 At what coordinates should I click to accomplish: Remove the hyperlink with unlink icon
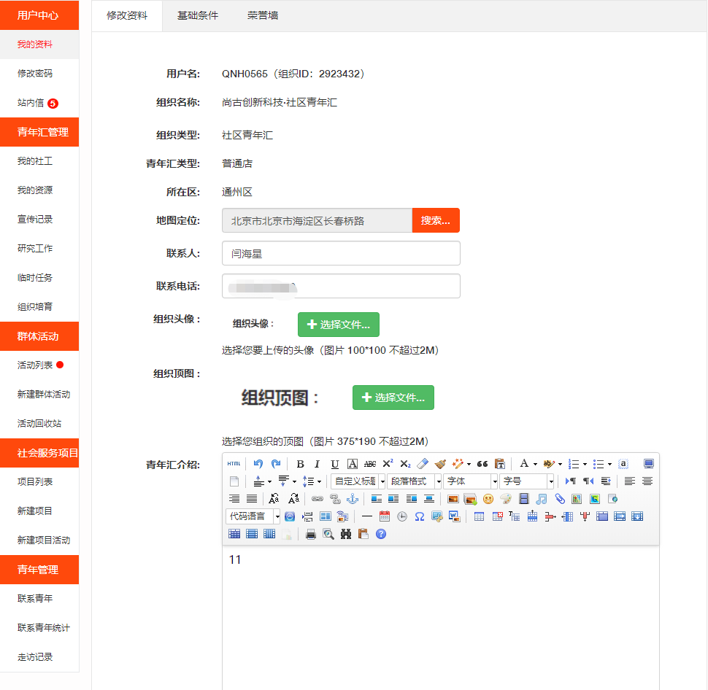(x=335, y=499)
